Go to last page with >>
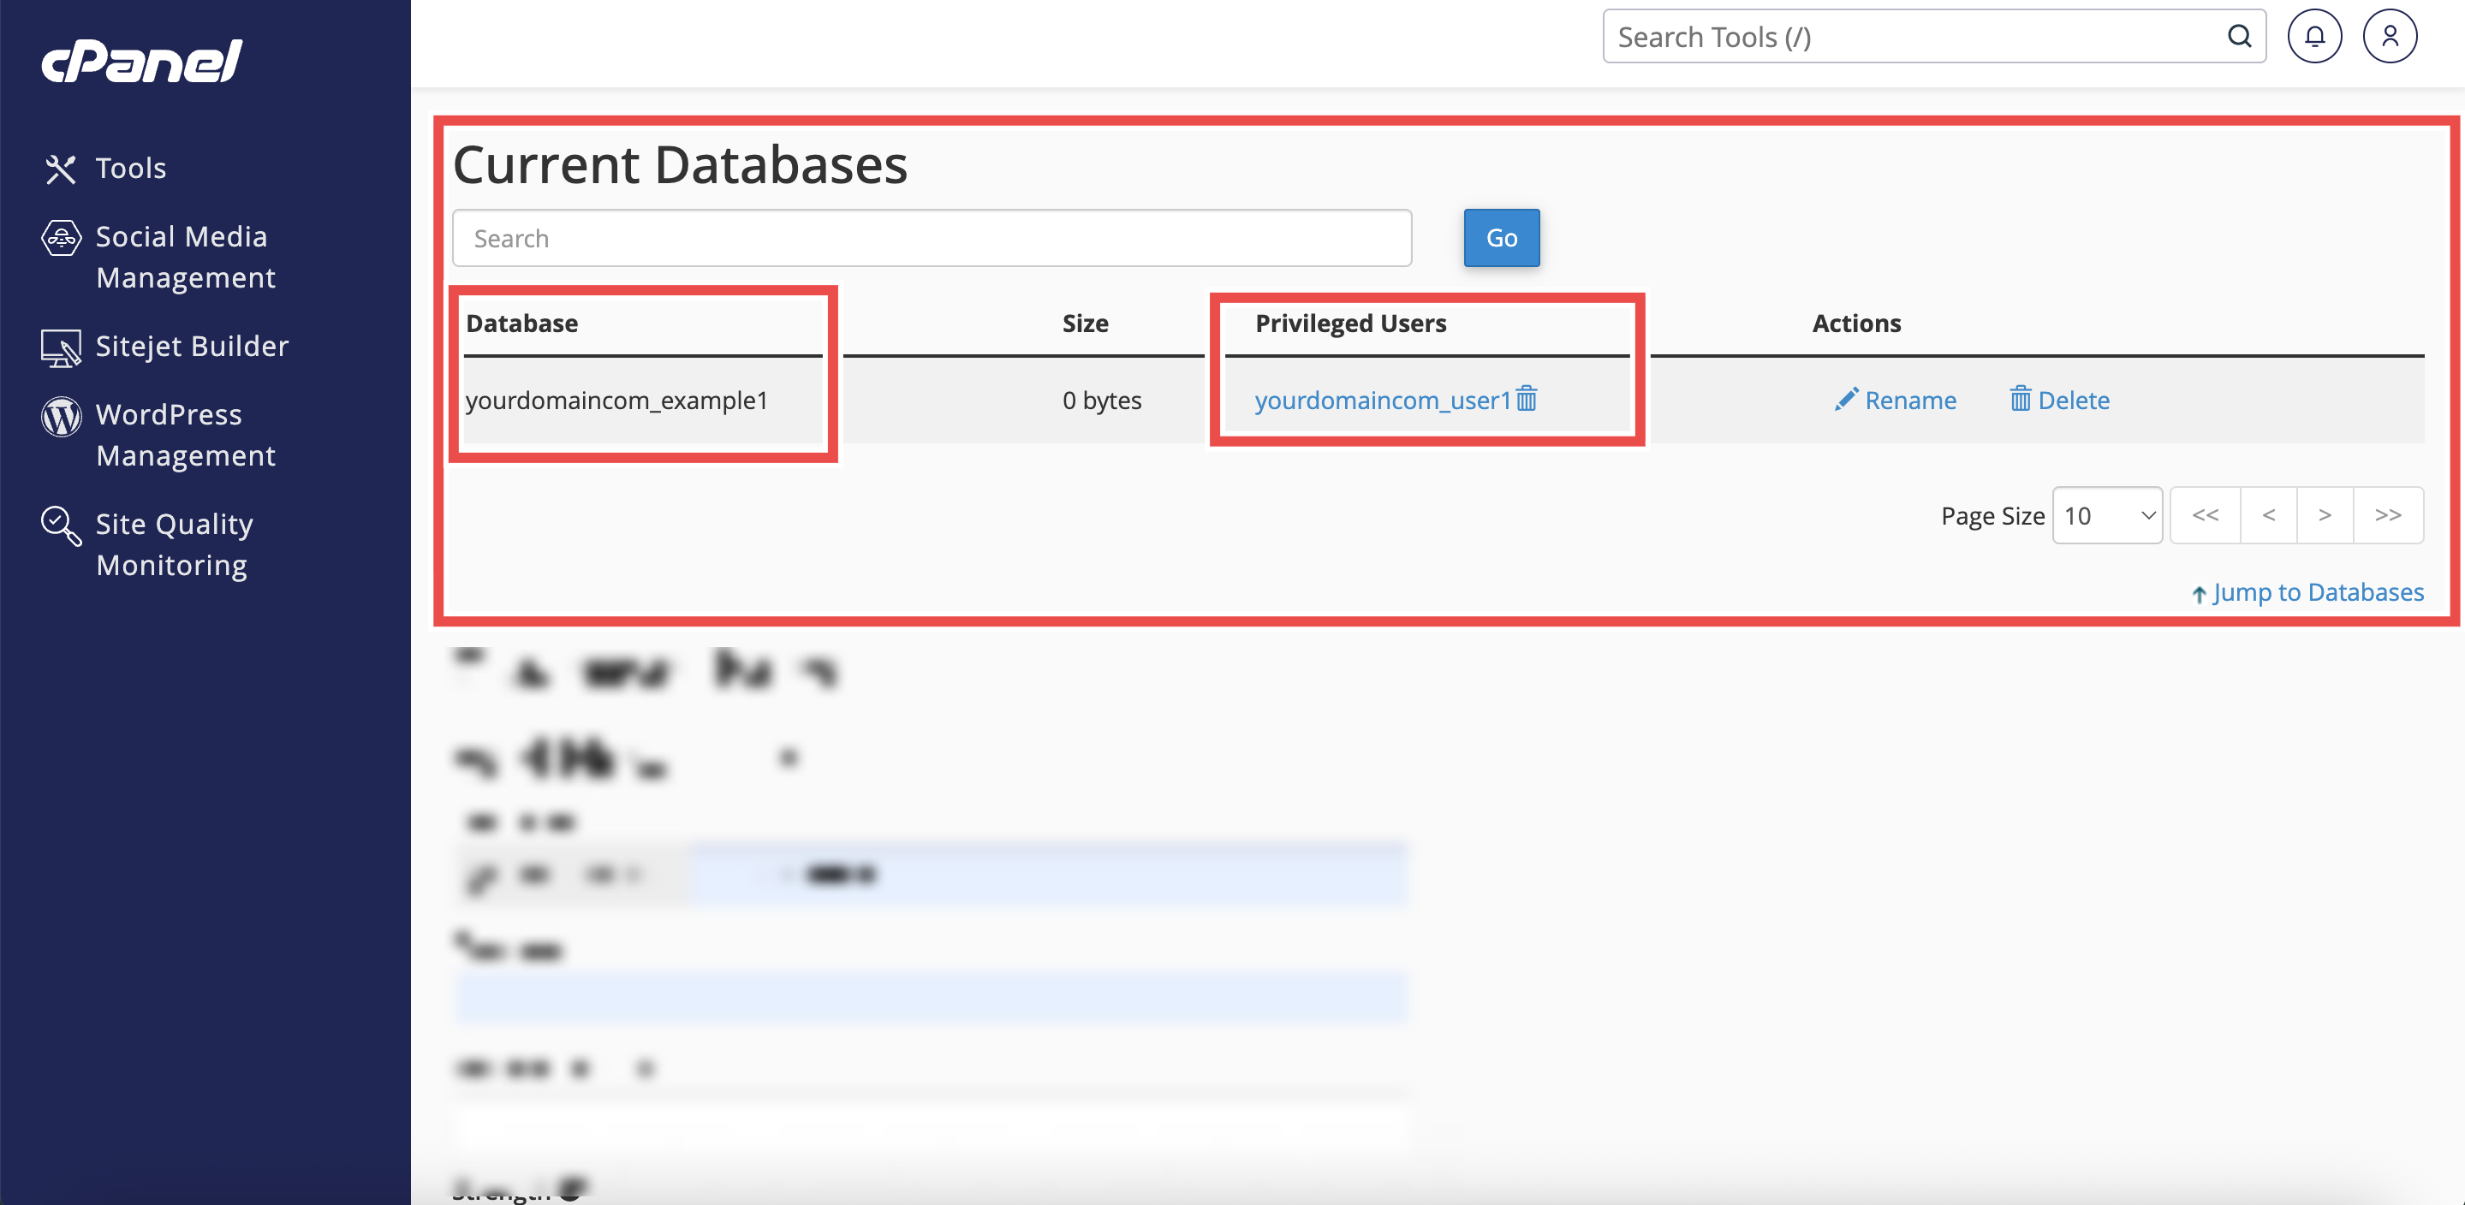2465x1205 pixels. coord(2387,515)
